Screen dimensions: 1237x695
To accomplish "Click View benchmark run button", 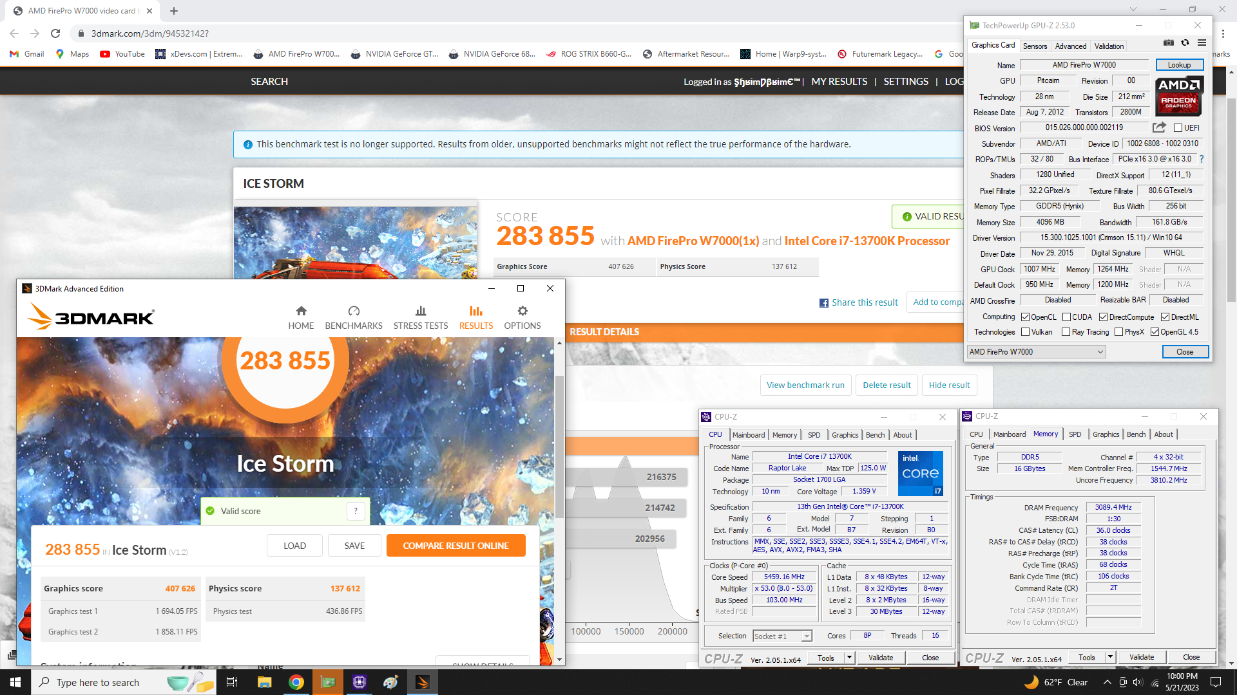I will (805, 385).
